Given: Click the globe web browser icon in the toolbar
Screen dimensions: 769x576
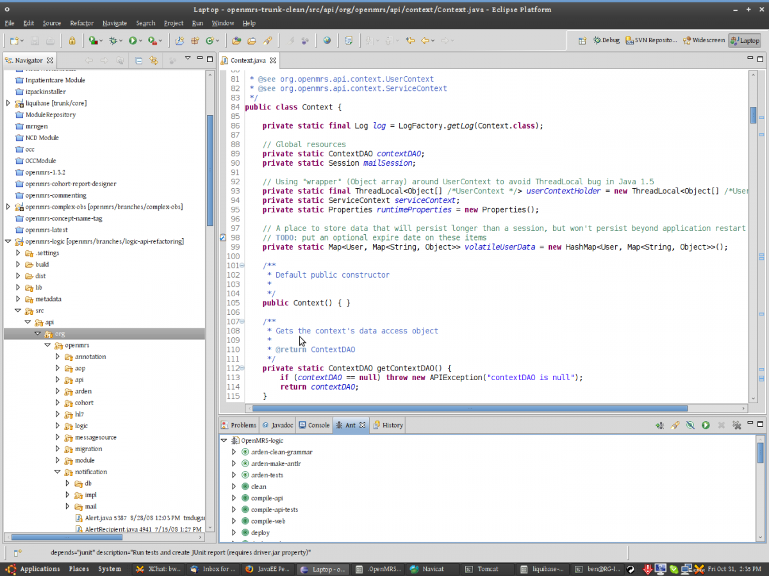Looking at the screenshot, I should click(x=327, y=40).
